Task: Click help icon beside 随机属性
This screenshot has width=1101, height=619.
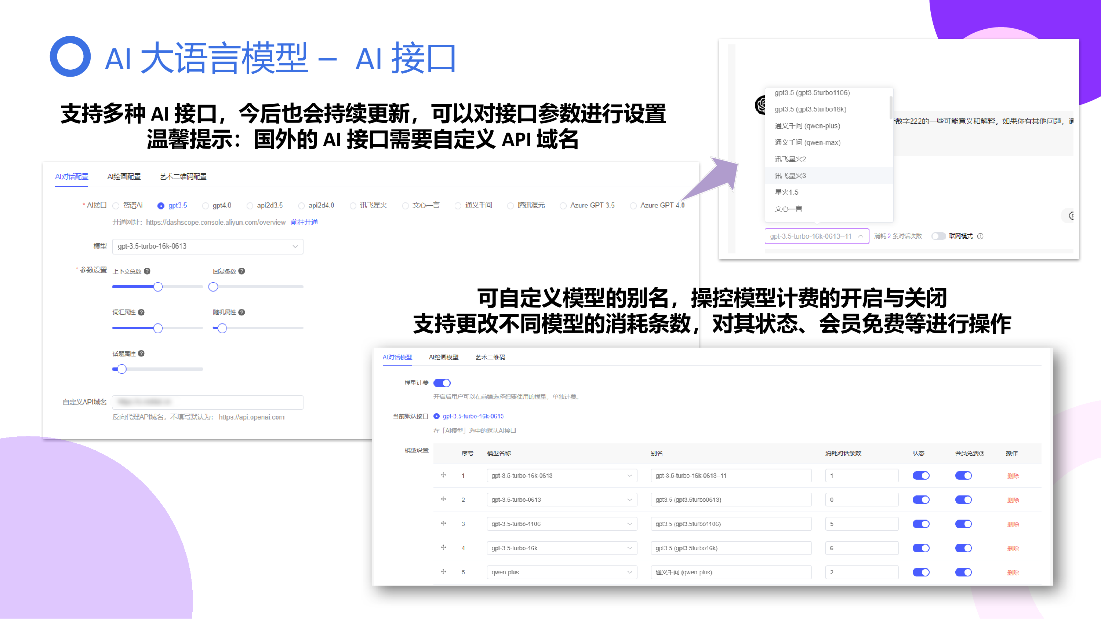Action: (241, 312)
